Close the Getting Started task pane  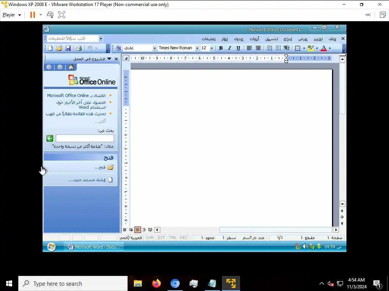pos(116,59)
